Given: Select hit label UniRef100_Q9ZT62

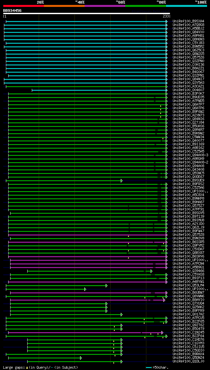Looking at the screenshot, I should [188, 325].
